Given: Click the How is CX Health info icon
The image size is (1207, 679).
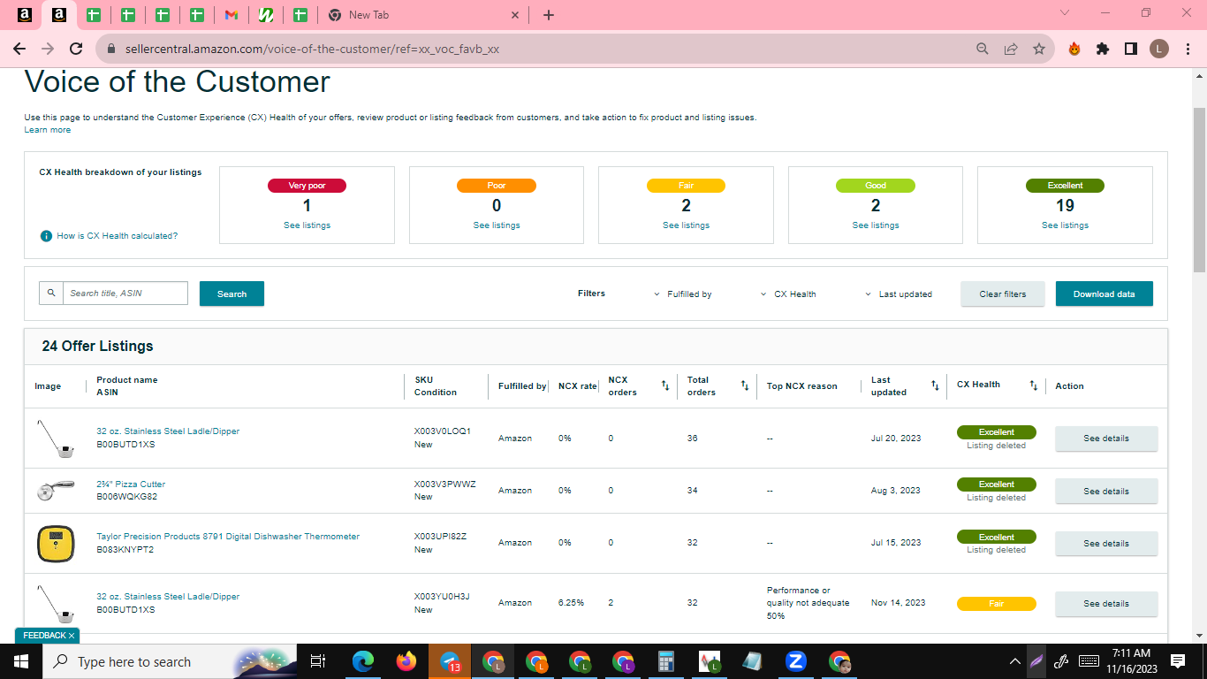Looking at the screenshot, I should [46, 236].
